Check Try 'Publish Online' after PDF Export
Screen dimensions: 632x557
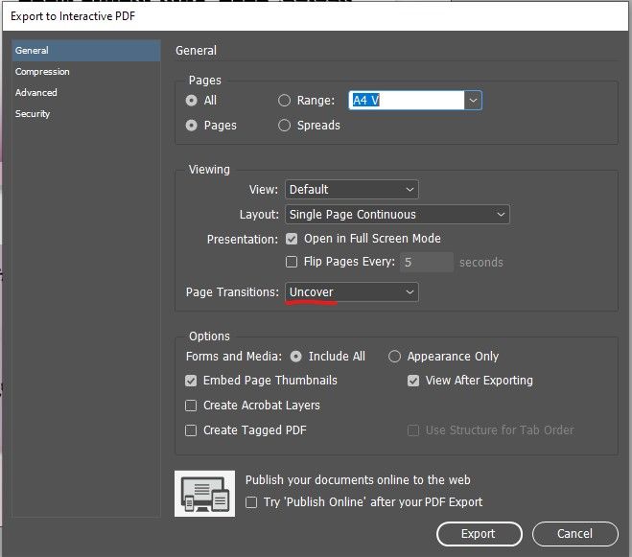point(251,502)
